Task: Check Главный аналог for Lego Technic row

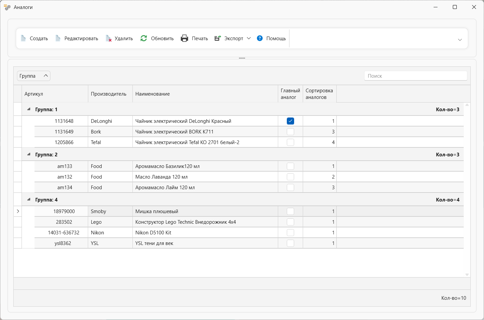Action: (x=290, y=222)
